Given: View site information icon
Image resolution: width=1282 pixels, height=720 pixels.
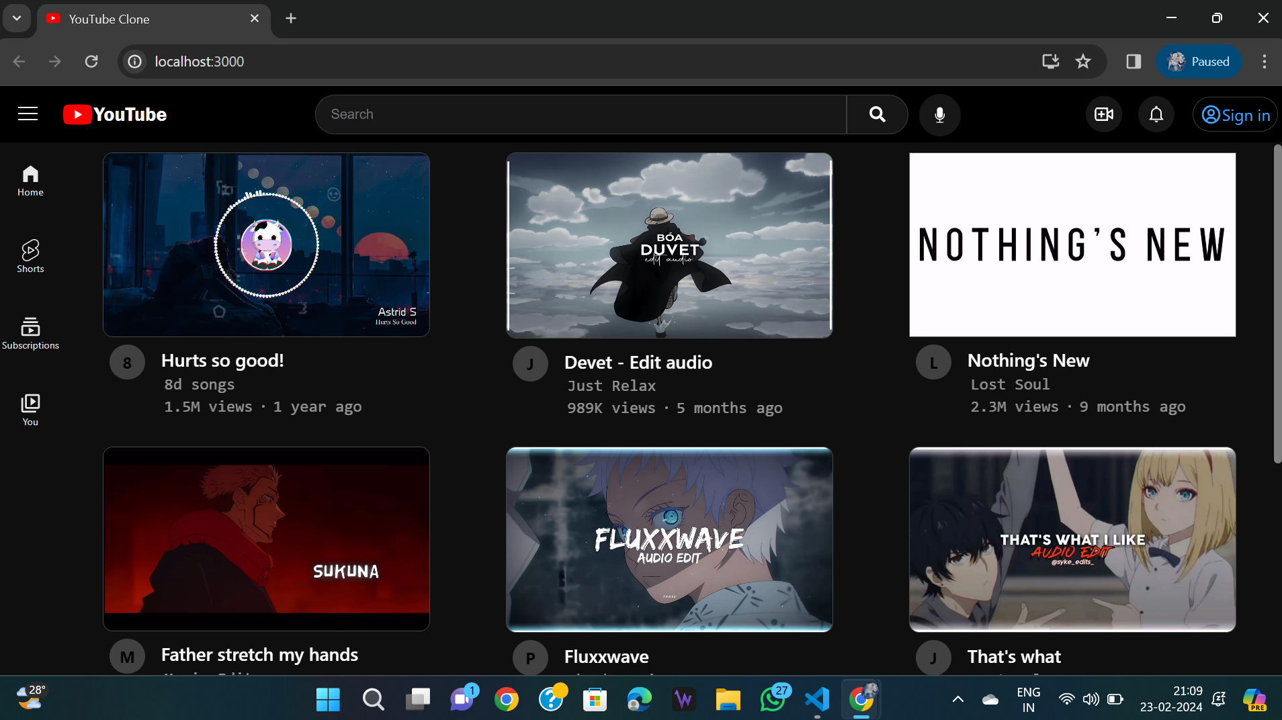Looking at the screenshot, I should 135,62.
